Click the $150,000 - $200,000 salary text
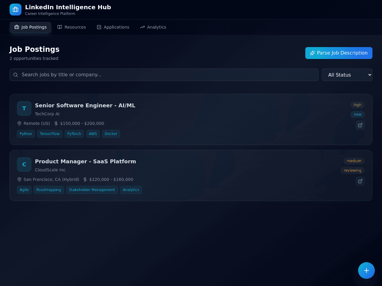This screenshot has height=286, width=382. pyautogui.click(x=82, y=123)
